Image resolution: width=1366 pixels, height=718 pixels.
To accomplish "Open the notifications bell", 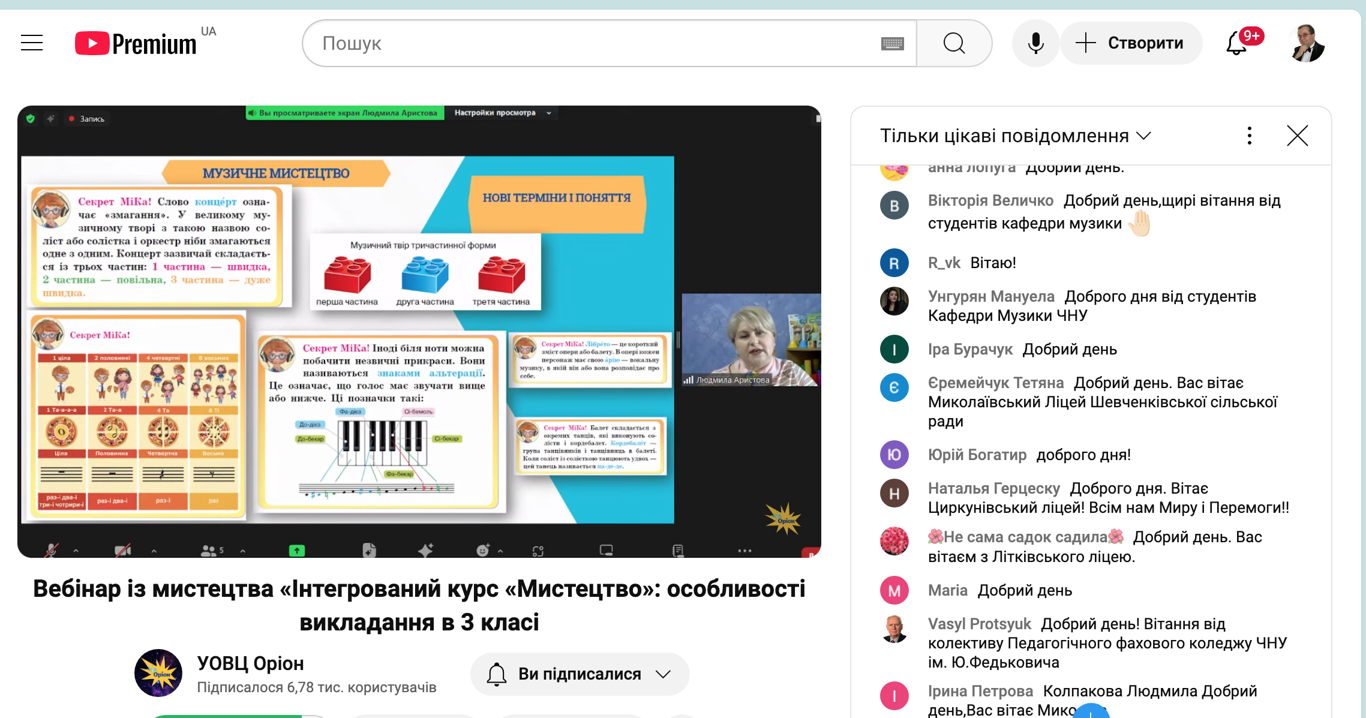I will [1238, 43].
